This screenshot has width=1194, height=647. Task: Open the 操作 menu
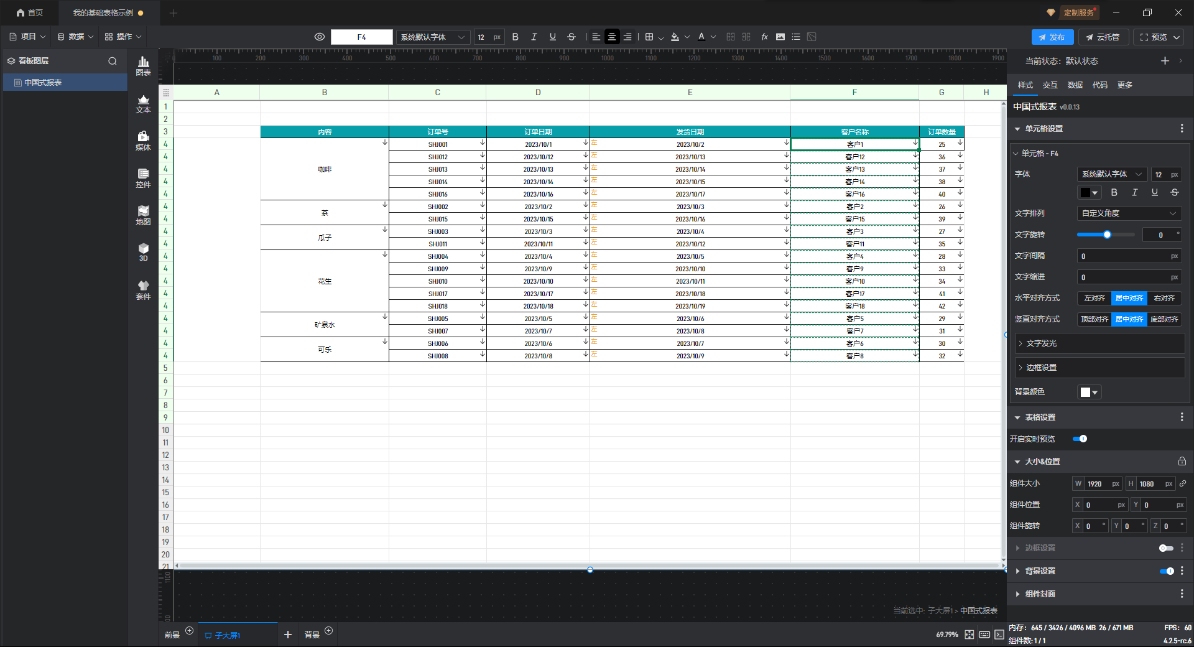click(123, 37)
